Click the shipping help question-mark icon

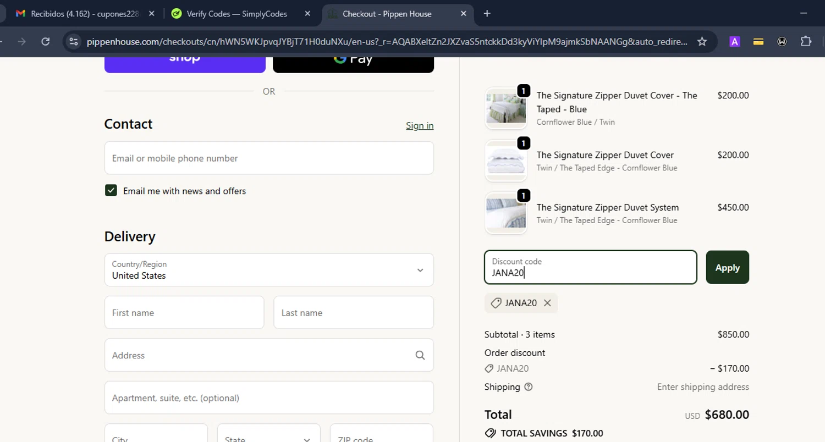(529, 387)
